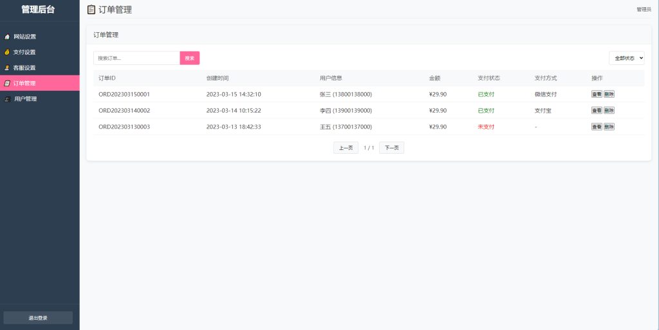
Task: Click the clipboard icon in the page header
Action: tap(91, 10)
